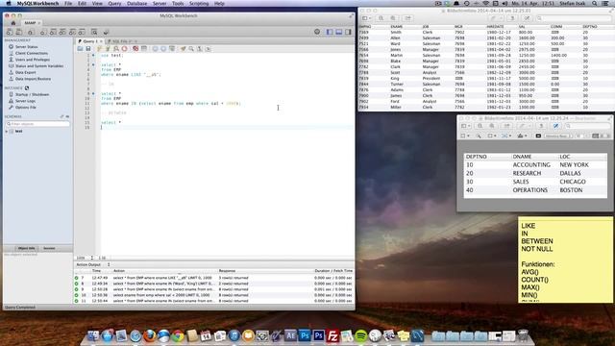Toggle statement marker on line 9
Image resolution: width=615 pixels, height=346 pixels.
[93, 94]
